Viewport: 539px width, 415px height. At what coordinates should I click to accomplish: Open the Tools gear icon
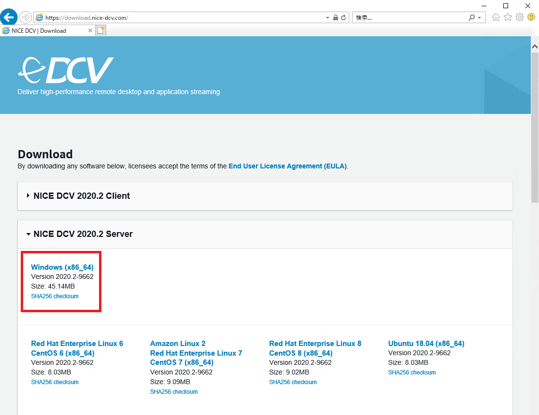click(519, 17)
